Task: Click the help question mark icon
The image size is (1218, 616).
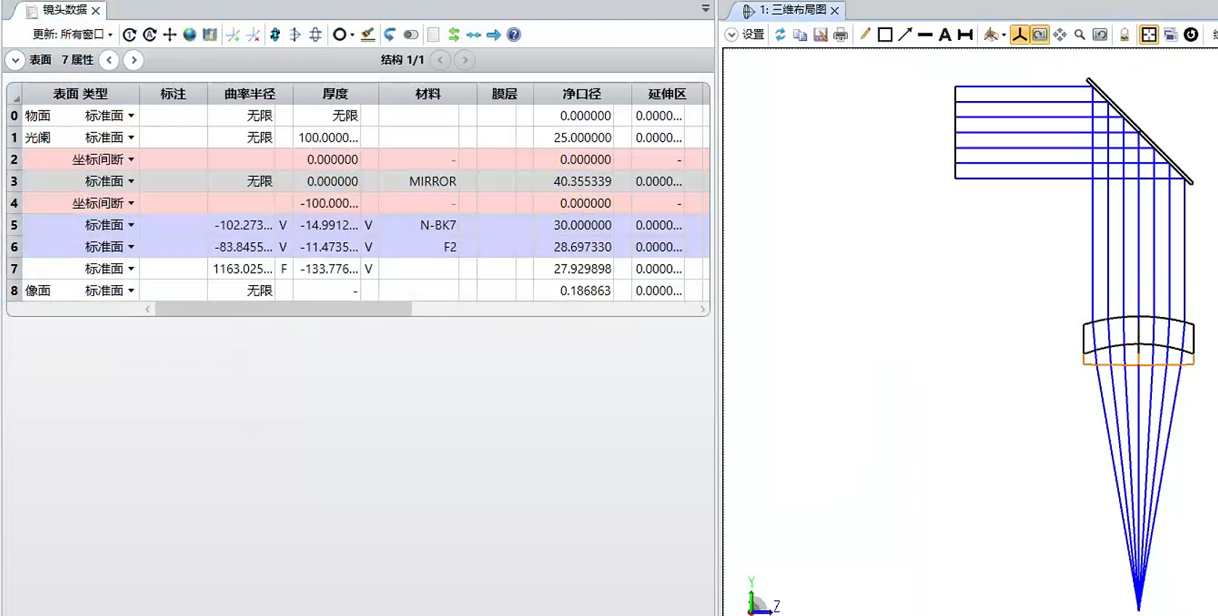Action: (x=513, y=35)
